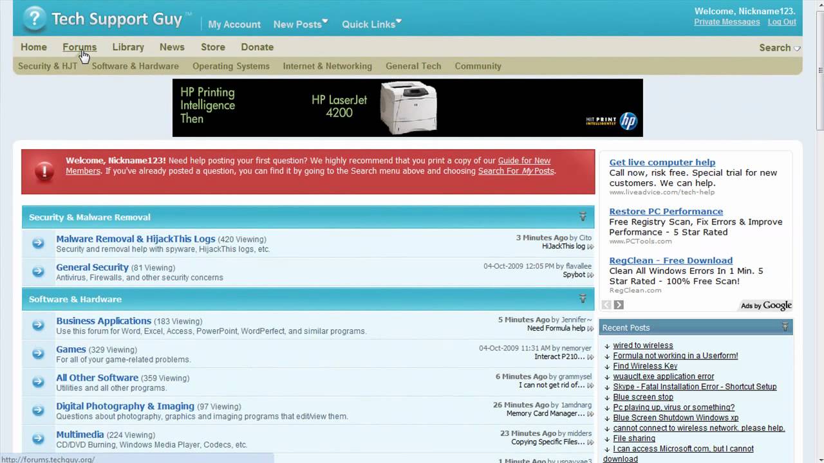Image resolution: width=824 pixels, height=463 pixels.
Task: Select Security & HJT subforum menu
Action: point(48,66)
